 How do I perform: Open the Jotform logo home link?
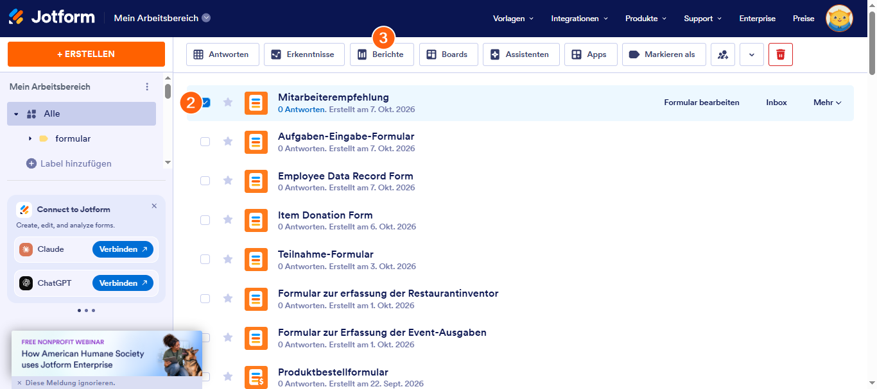(x=51, y=17)
